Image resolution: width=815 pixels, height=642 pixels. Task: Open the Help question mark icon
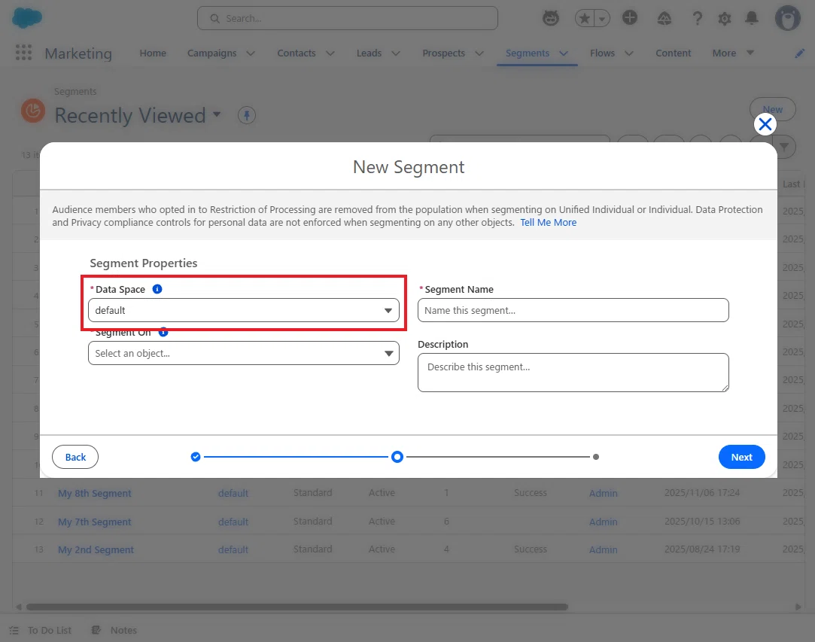(x=697, y=19)
